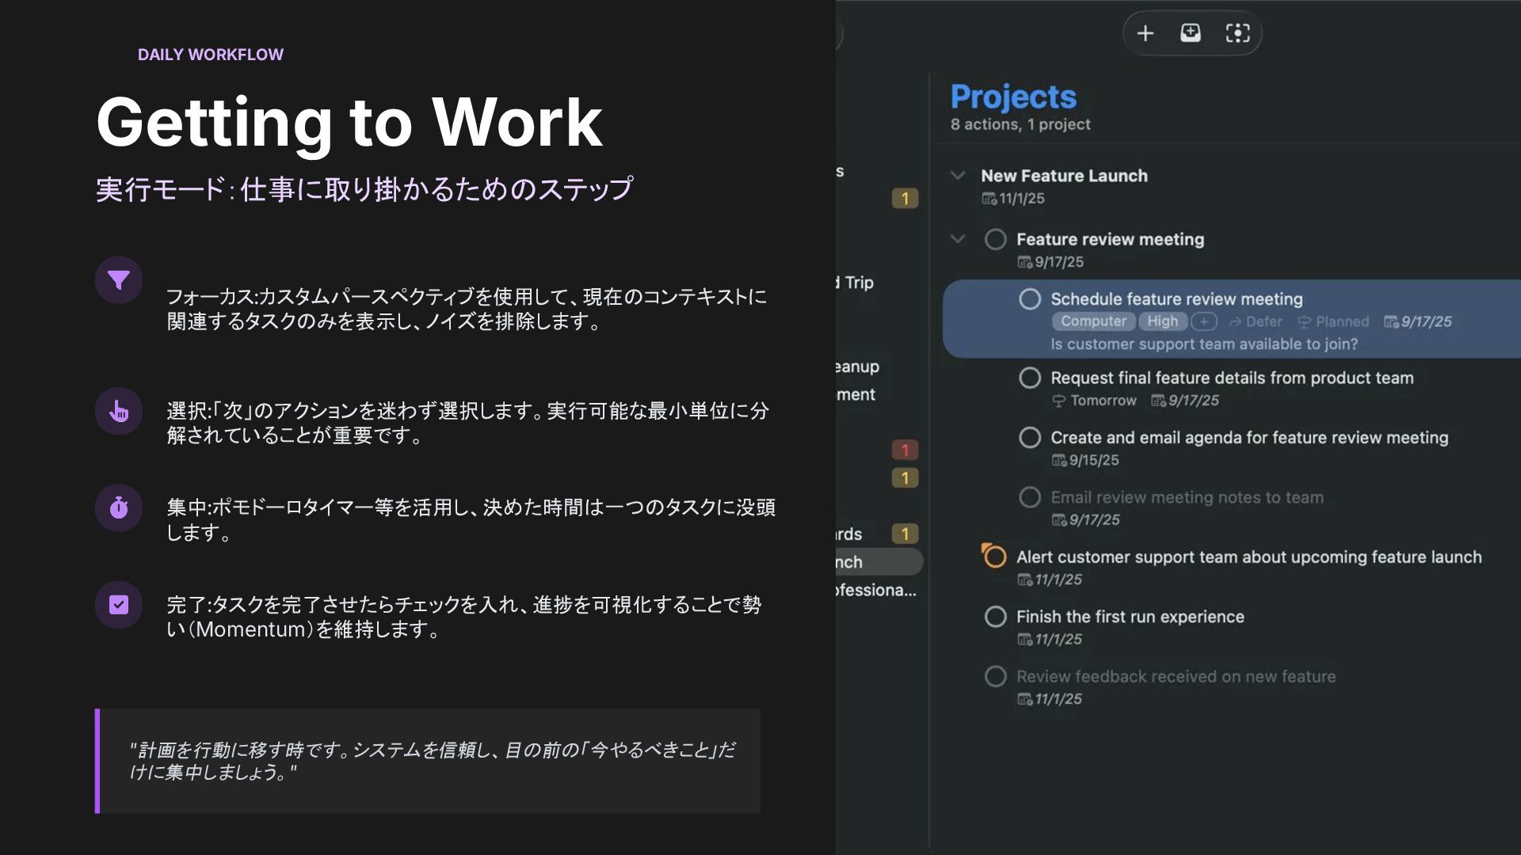Screen dimensions: 1521x855
Task: Mark Finish the first run experience done
Action: pyautogui.click(x=996, y=617)
